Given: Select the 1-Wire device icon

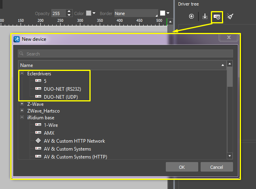Looking at the screenshot, I should [38, 125].
